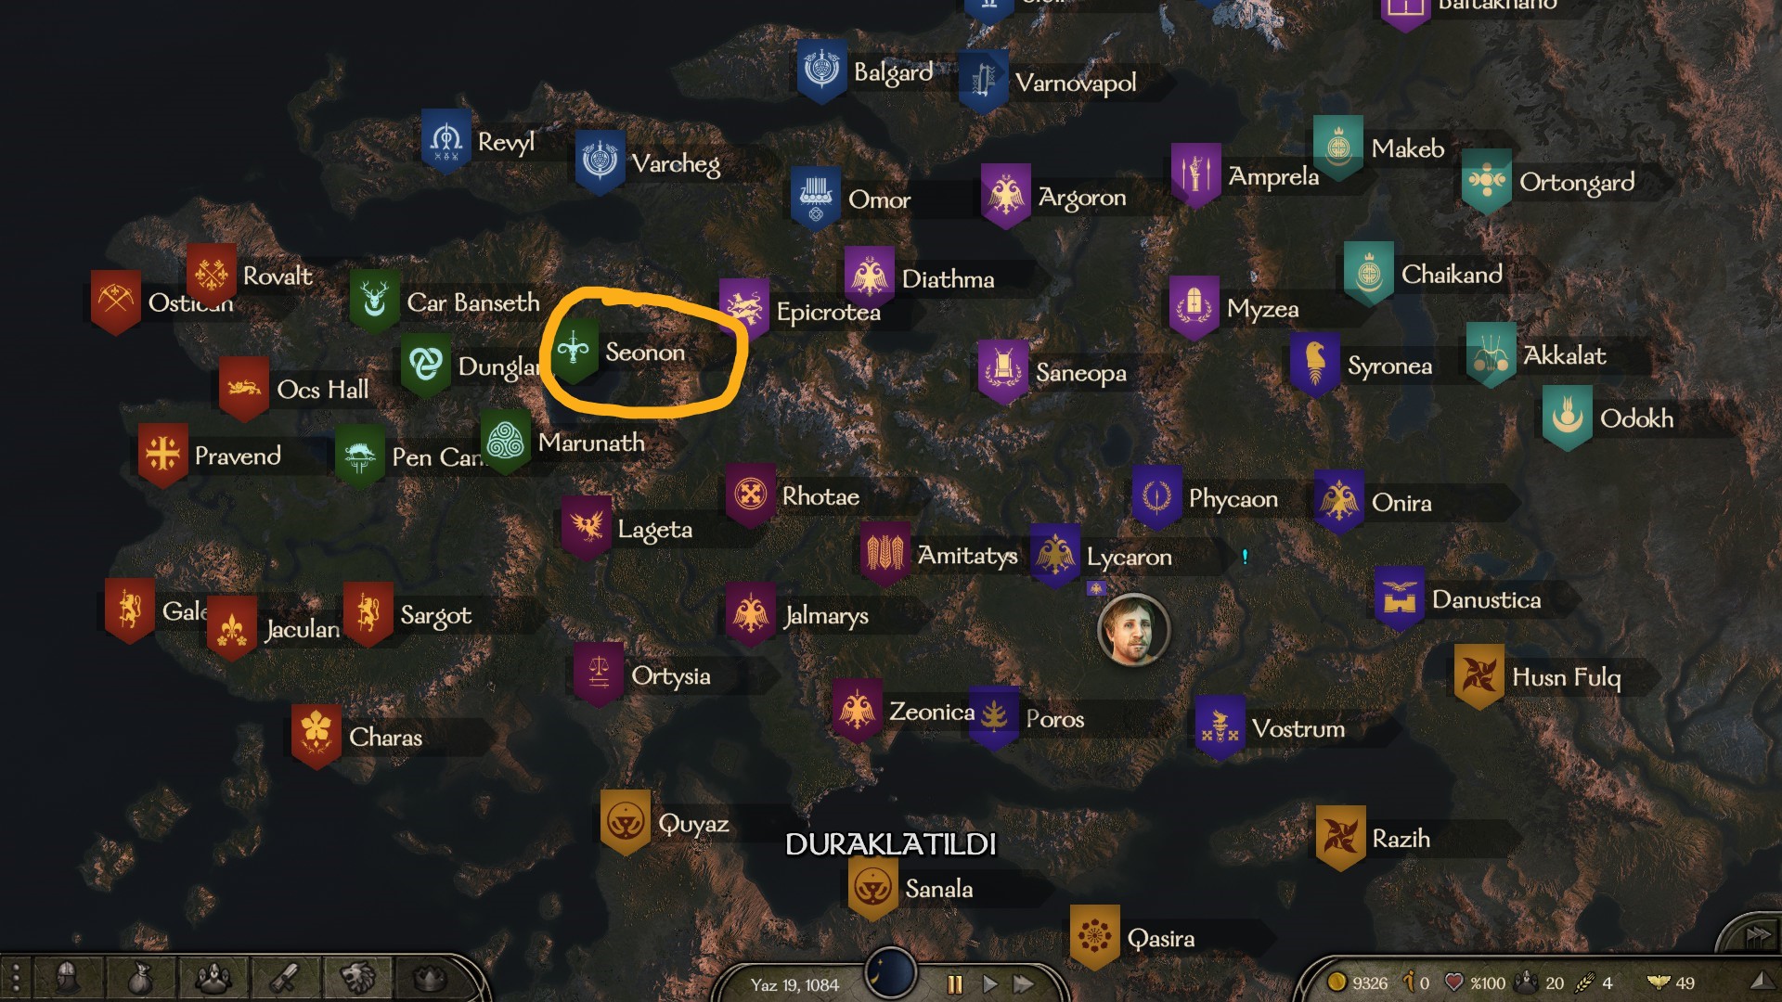Click the fast-forward tab at right edge
This screenshot has height=1002, width=1782.
[x=1752, y=934]
